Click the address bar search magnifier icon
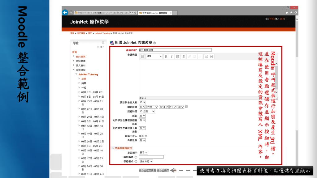Viewport: 317px width, 178px height. (130, 13)
